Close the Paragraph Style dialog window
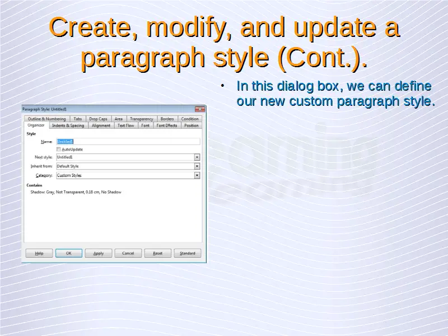 point(200,109)
